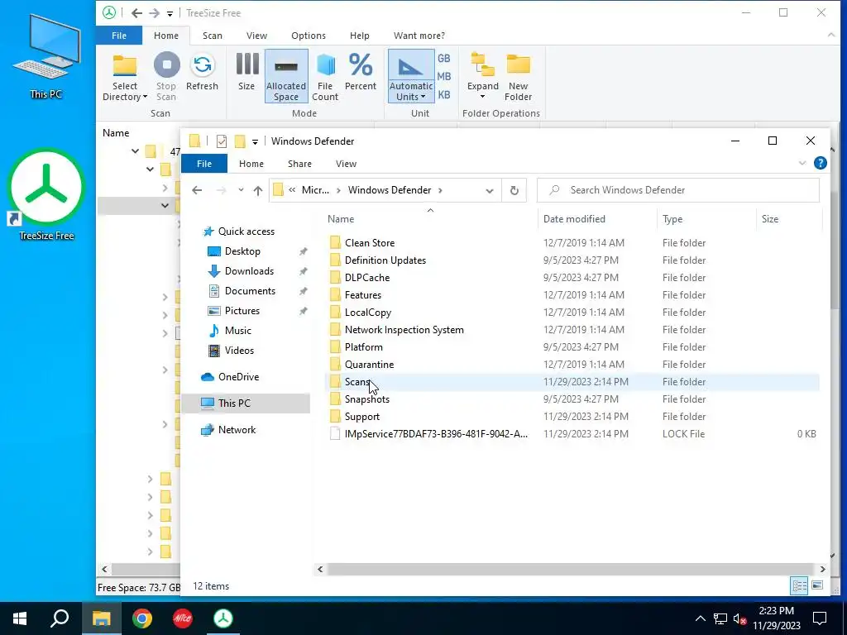This screenshot has height=635, width=847.
Task: Open TreeSize Free desktop shortcut
Action: tap(46, 194)
